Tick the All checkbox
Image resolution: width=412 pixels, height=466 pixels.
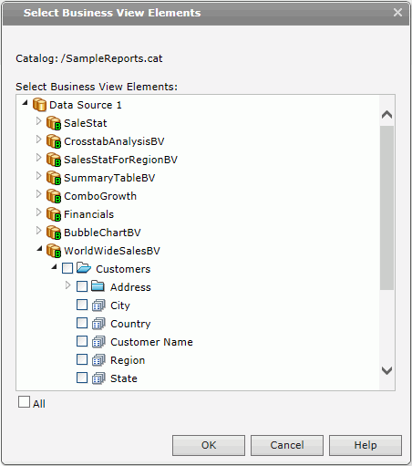24,402
